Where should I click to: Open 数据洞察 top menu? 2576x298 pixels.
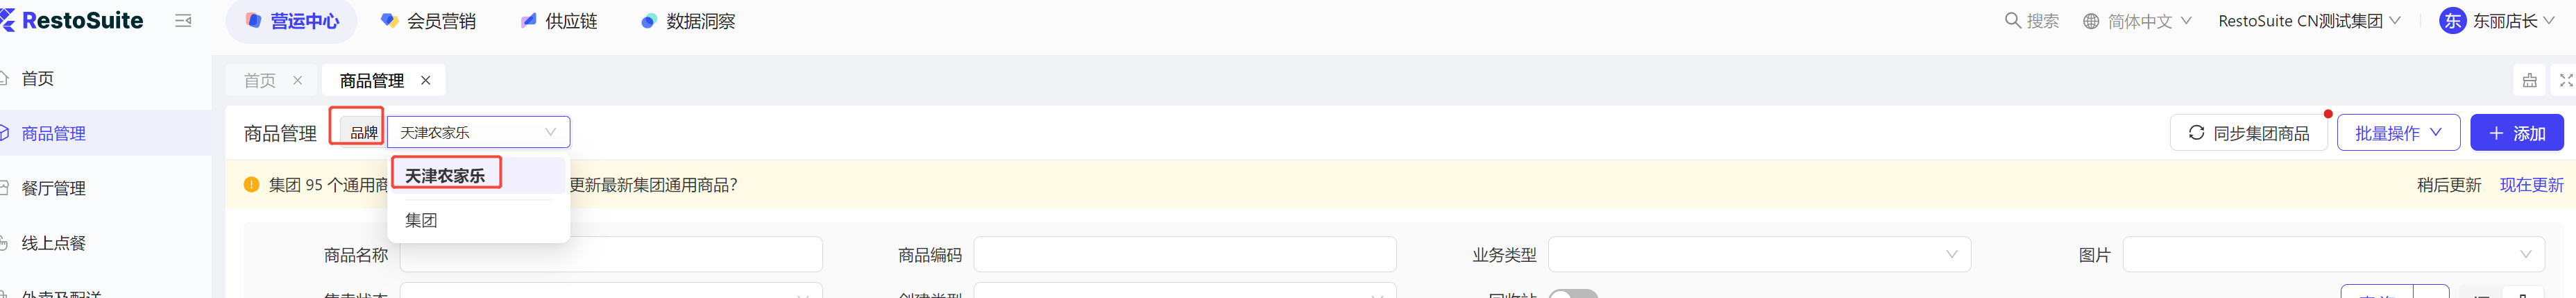pyautogui.click(x=688, y=21)
